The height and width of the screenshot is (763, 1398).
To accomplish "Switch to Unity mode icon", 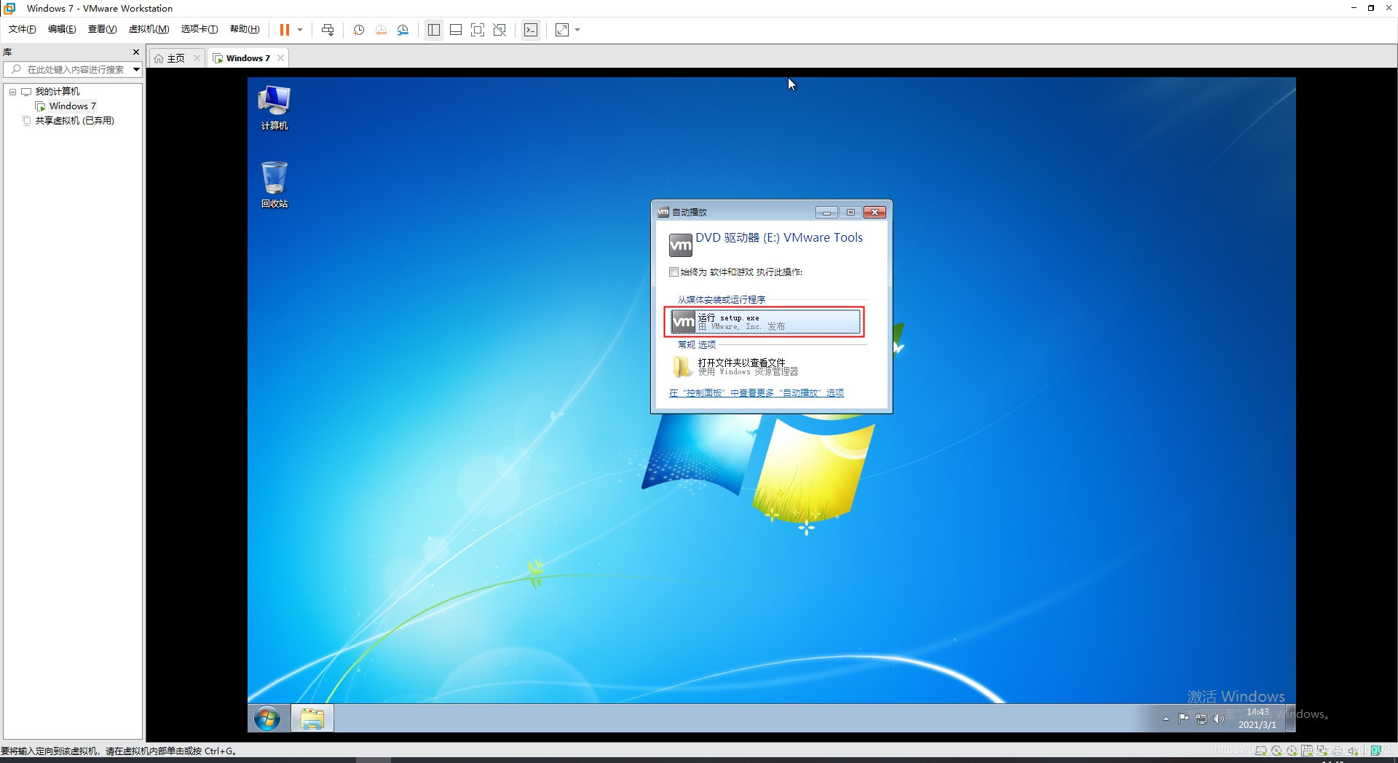I will click(x=499, y=30).
